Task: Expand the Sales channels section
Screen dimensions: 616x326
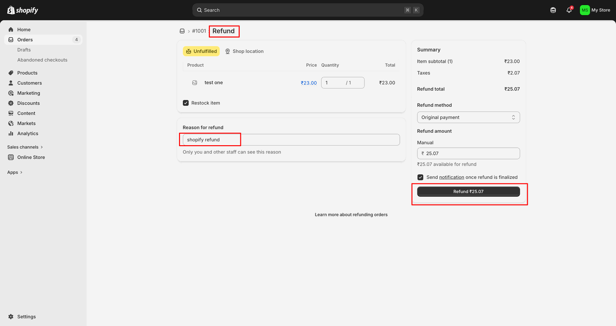Action: tap(25, 147)
